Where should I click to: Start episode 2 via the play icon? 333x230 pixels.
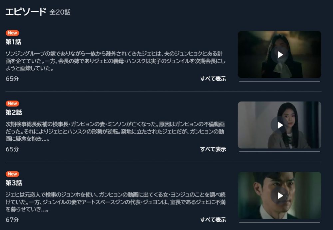coord(279,125)
